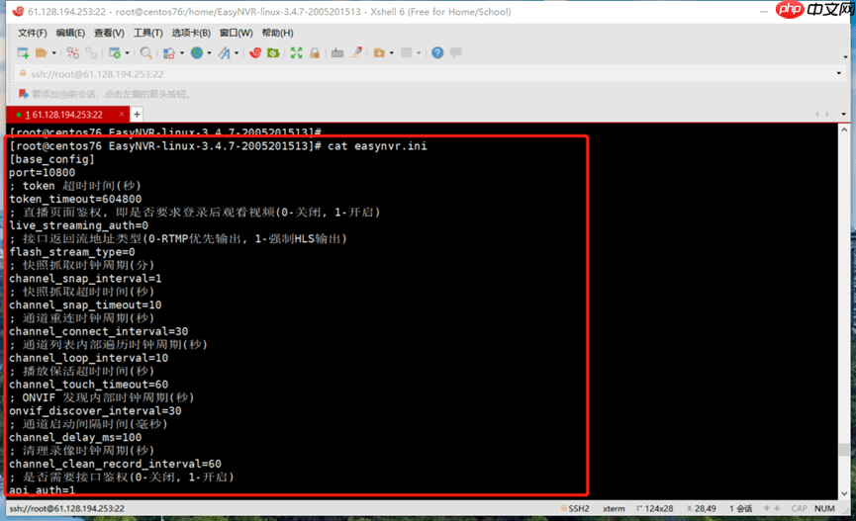Open the 窗口(W) menu

pyautogui.click(x=236, y=33)
